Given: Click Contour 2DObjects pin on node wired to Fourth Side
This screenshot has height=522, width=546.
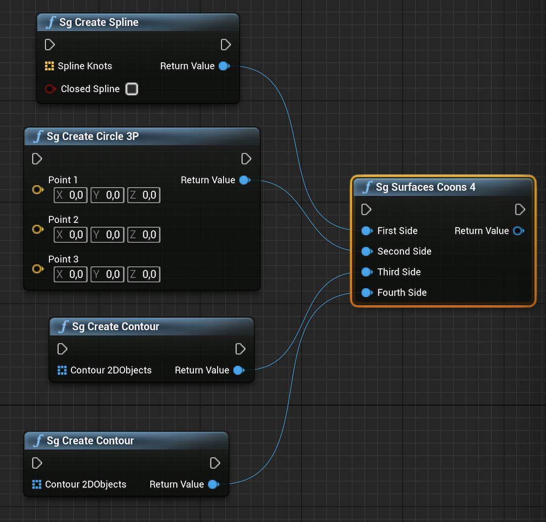Looking at the screenshot, I should tap(37, 484).
